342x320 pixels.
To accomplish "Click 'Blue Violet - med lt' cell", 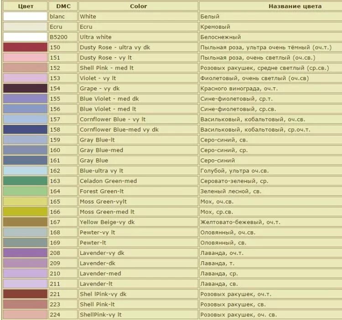I will tap(138, 109).
